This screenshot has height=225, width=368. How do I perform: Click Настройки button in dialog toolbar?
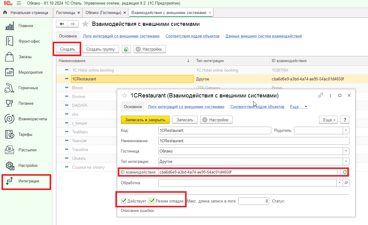216,120
